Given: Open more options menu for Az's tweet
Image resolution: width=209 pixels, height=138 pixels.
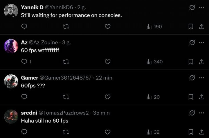Looking at the screenshot, I should click(201, 43).
